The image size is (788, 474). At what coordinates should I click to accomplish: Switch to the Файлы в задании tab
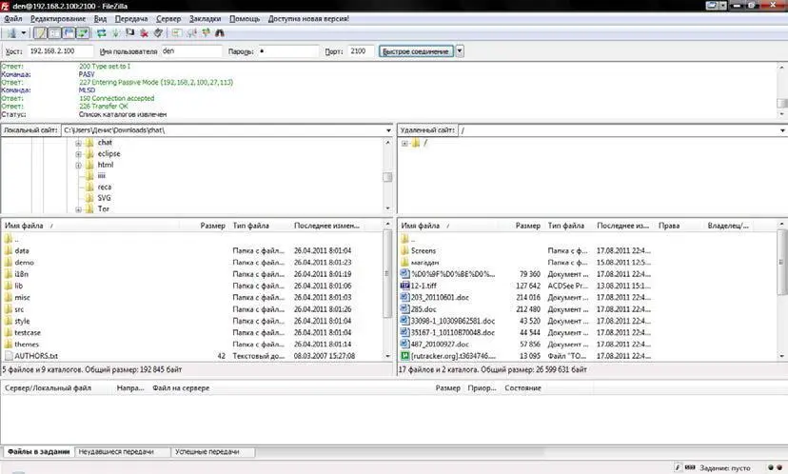[39, 452]
